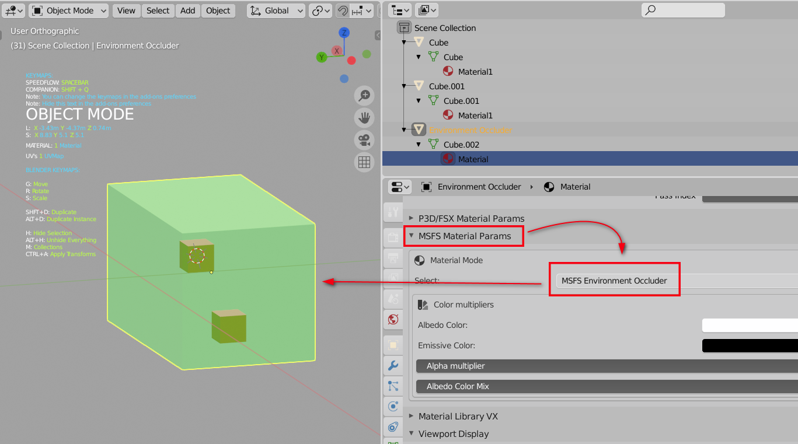Click the Cube.001 object icon
The width and height of the screenshot is (798, 444).
click(419, 86)
